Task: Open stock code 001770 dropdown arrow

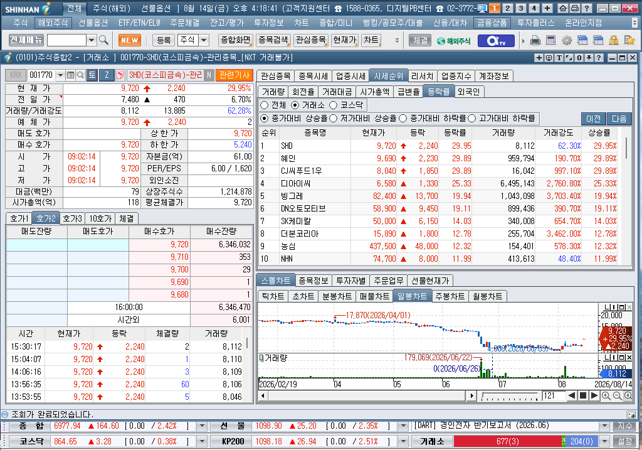Action: pyautogui.click(x=60, y=75)
